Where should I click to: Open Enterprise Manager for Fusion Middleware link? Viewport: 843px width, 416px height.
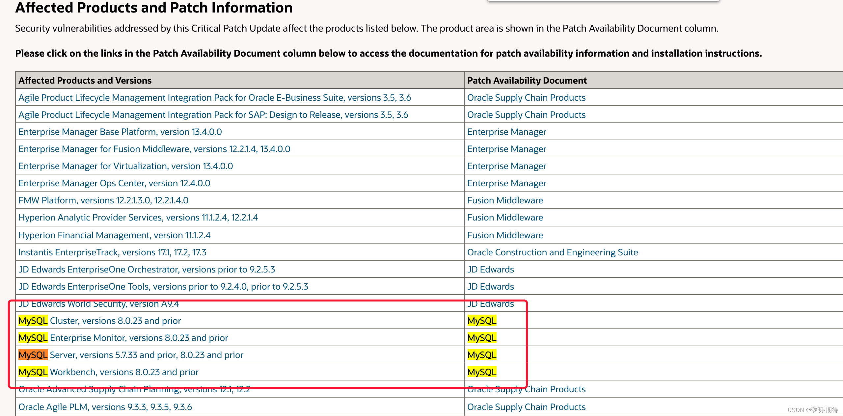point(154,149)
